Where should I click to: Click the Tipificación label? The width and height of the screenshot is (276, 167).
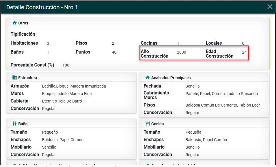coord(23,34)
